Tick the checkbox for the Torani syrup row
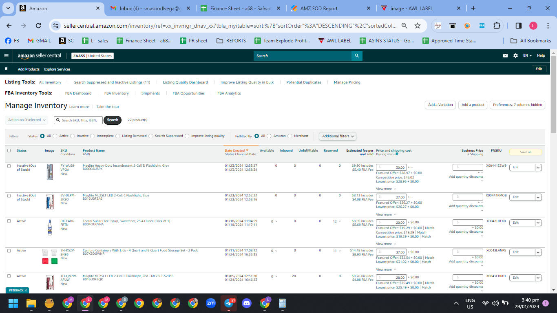Image resolution: width=557 pixels, height=313 pixels. coord(9,221)
